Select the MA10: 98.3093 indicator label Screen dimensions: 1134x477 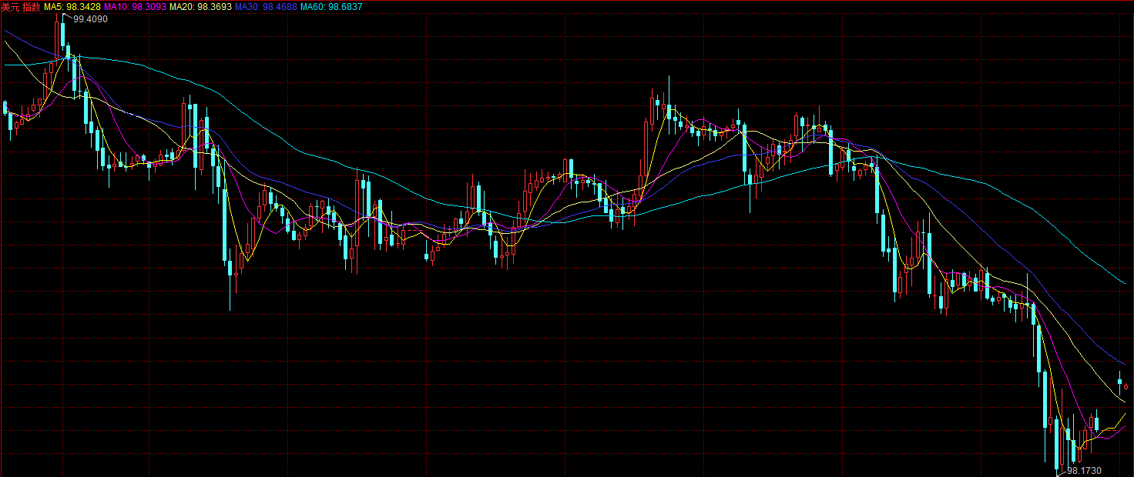(135, 6)
